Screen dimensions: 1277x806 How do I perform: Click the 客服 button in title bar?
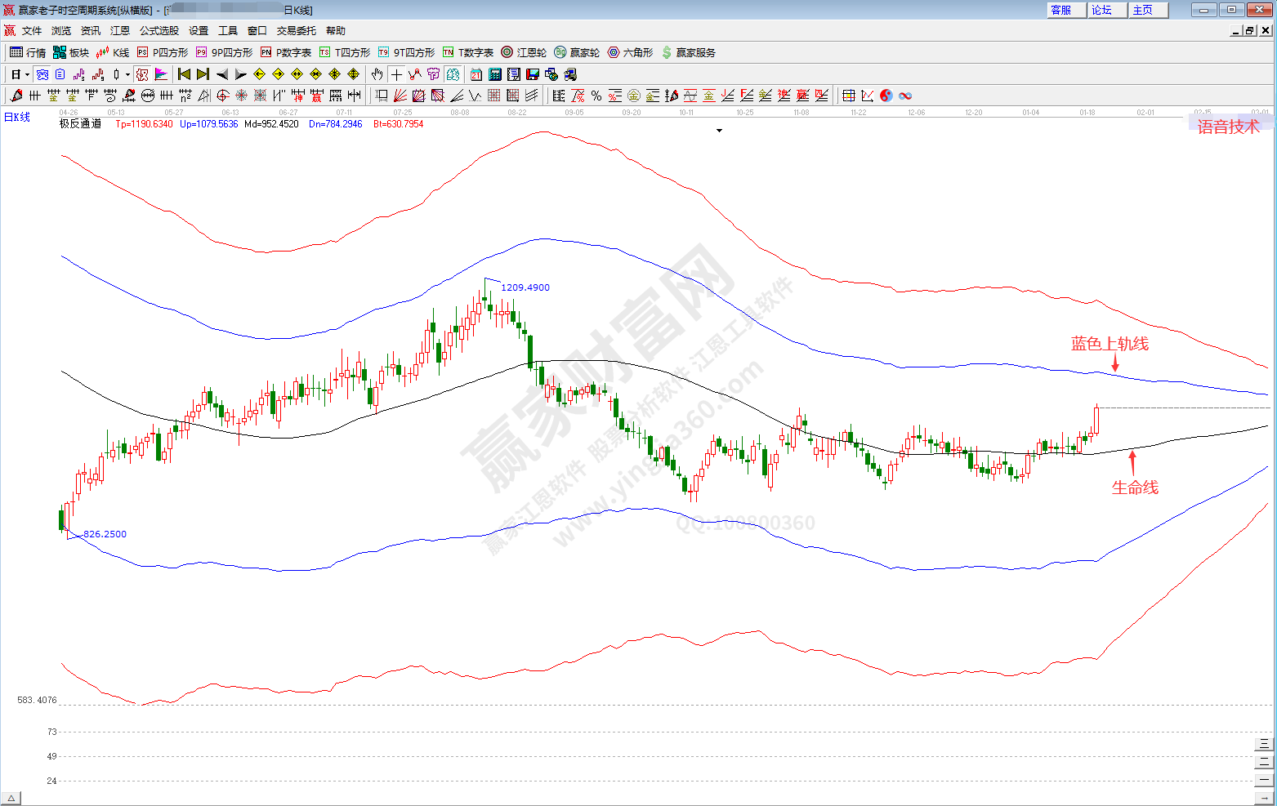tap(1061, 10)
